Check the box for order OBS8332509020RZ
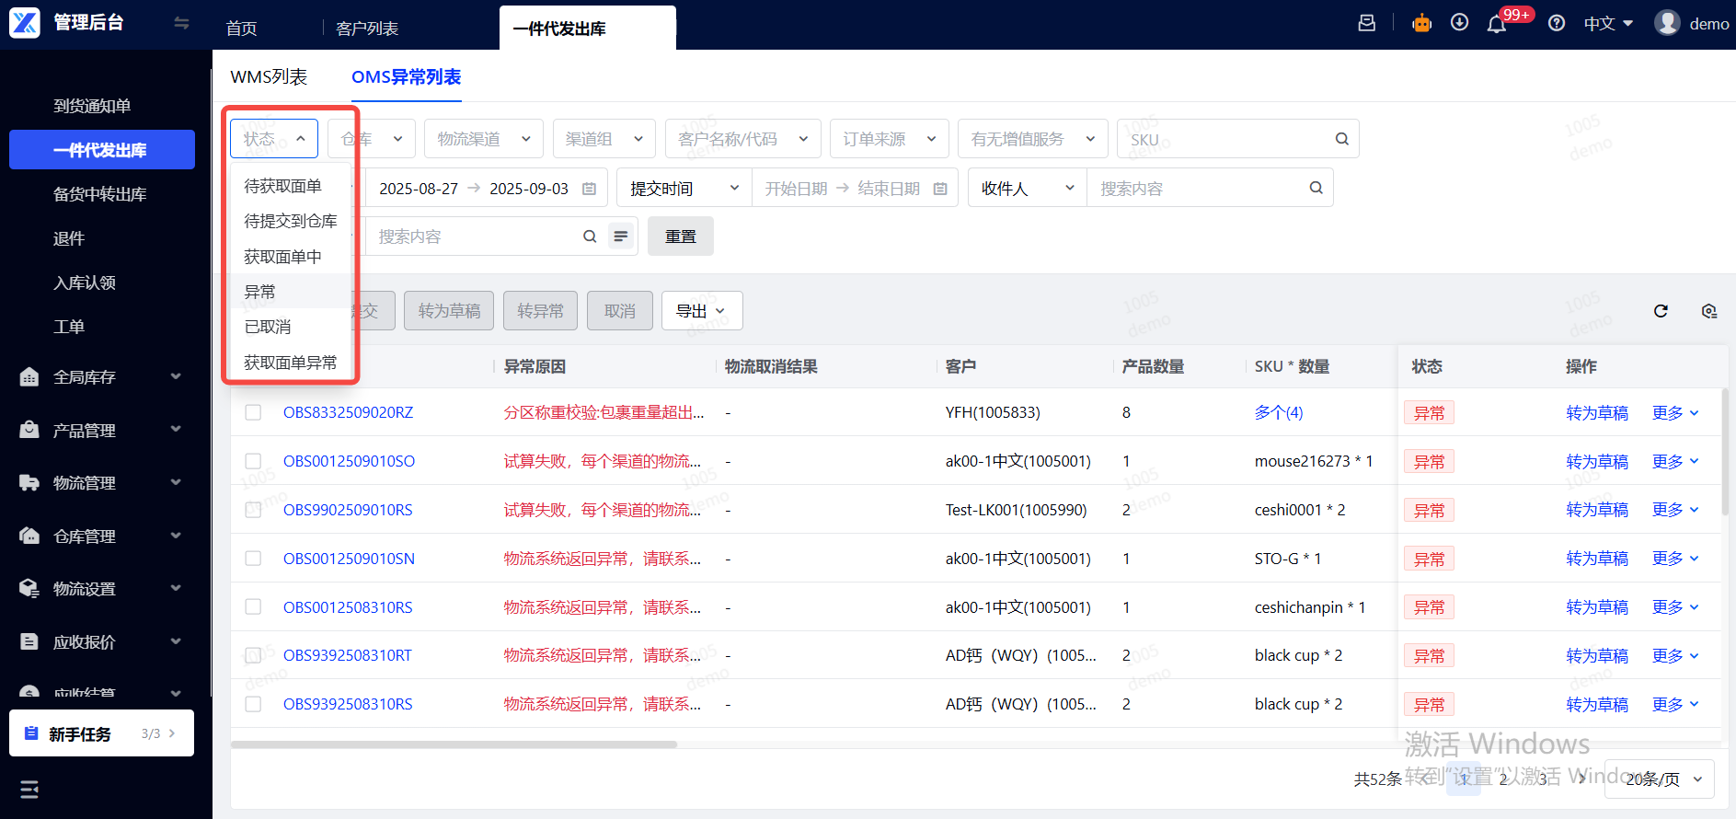This screenshot has width=1736, height=819. pos(253,412)
